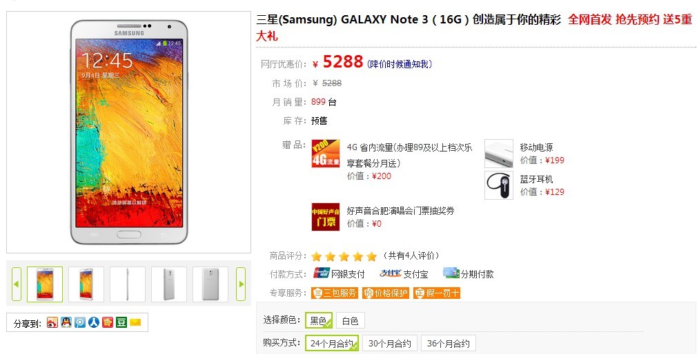The image size is (697, 354).
Task: Open the 三包服务 service badge
Action: 335,293
